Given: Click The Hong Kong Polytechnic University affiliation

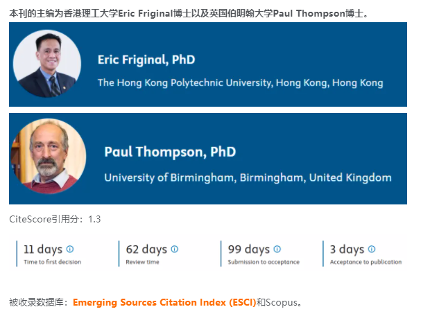Looking at the screenshot, I should pyautogui.click(x=240, y=83).
